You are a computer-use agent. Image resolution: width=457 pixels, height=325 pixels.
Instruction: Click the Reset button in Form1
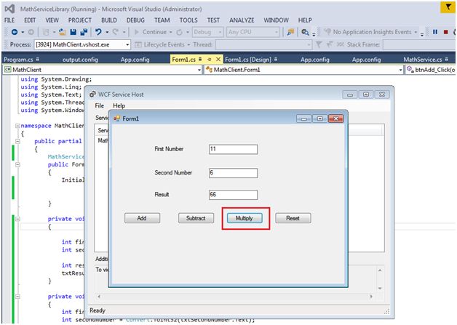[293, 218]
